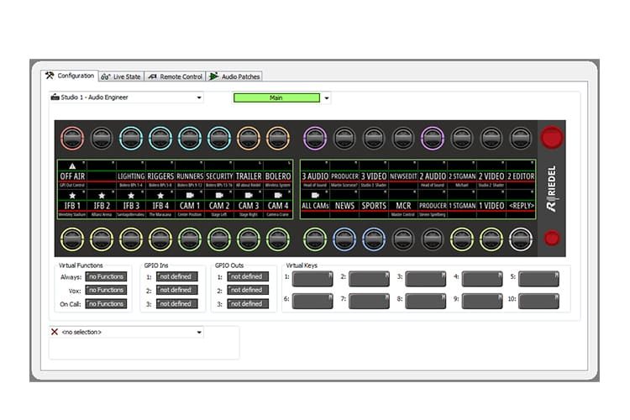Screen dimensions: 630x420
Task: Open the Studio 1 - Audio Engineer dropdown
Action: pos(126,97)
